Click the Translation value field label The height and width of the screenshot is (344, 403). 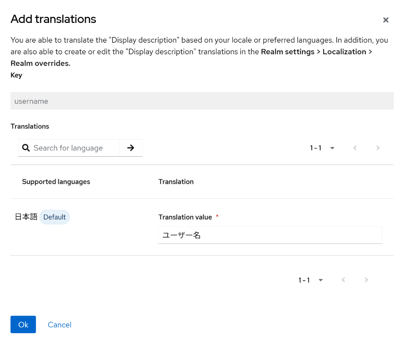(x=185, y=217)
